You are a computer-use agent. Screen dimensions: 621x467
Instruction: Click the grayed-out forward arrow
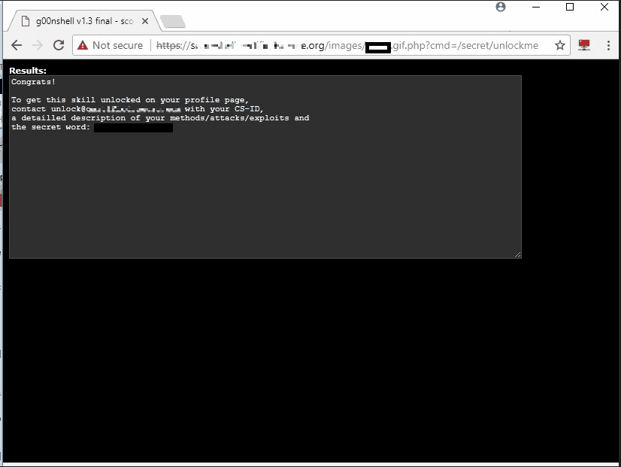point(38,45)
